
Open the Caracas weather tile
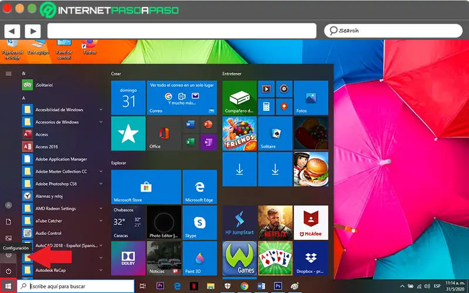click(128, 223)
